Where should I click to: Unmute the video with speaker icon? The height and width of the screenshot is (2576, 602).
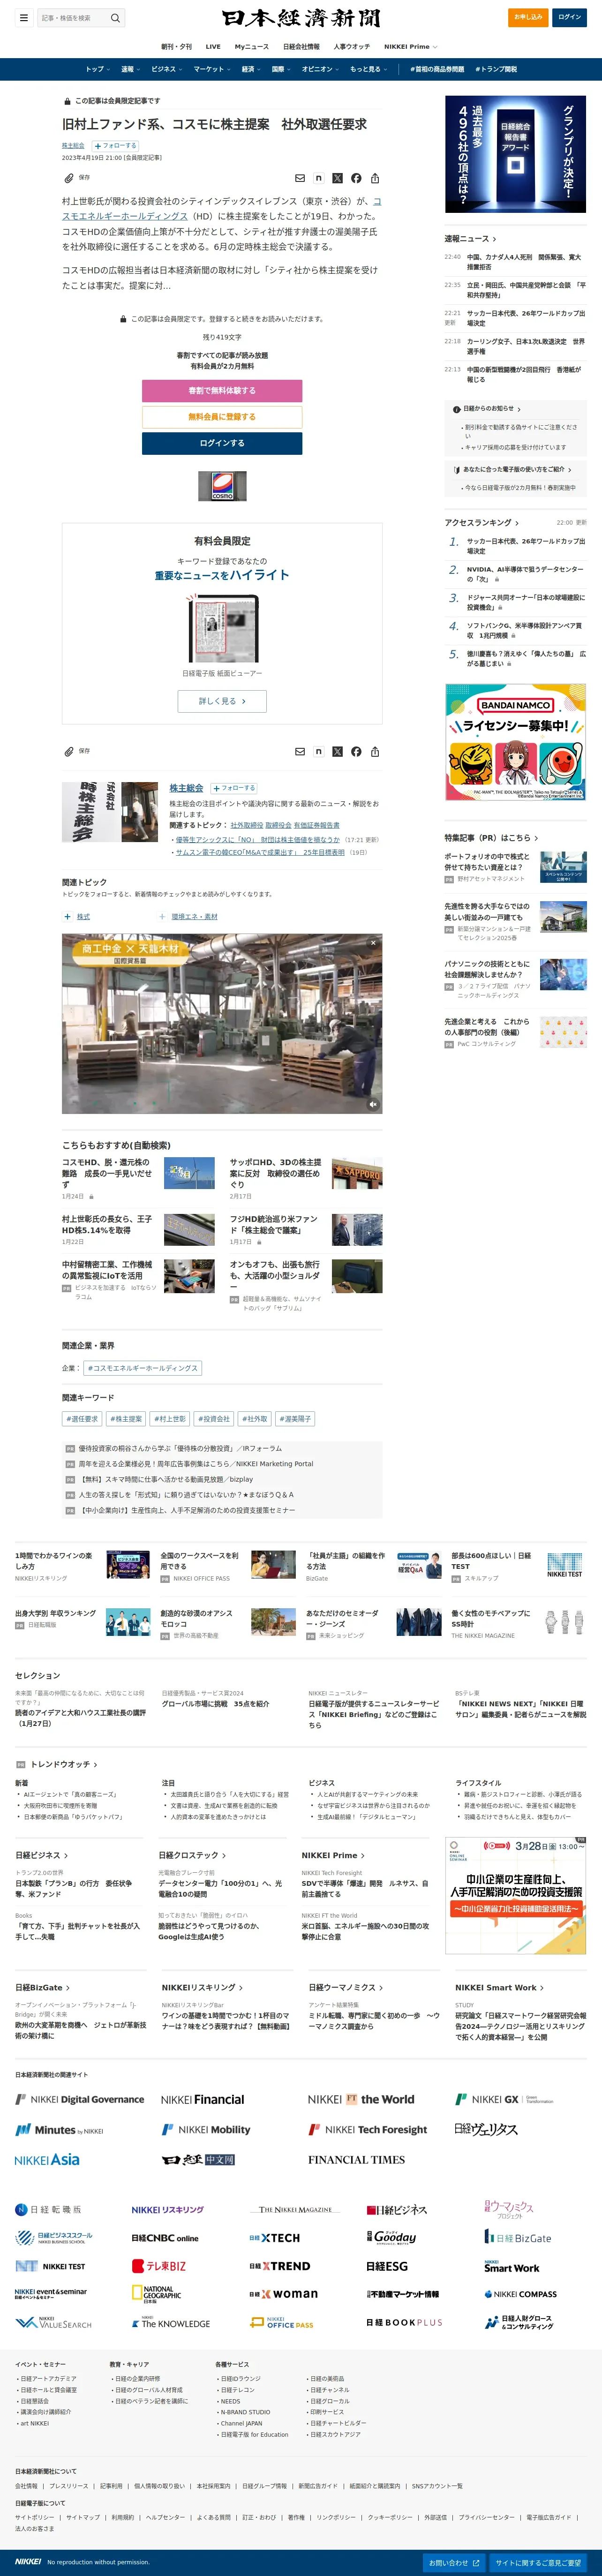click(373, 1104)
